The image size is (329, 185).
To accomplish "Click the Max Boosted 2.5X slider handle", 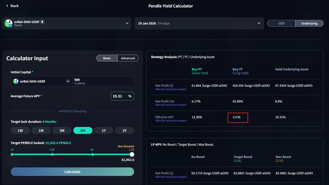I will click(132, 154).
